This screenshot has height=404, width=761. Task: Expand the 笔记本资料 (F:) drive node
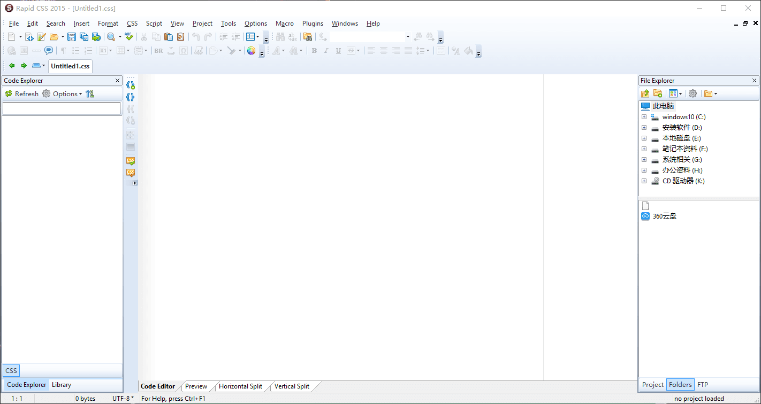click(644, 149)
